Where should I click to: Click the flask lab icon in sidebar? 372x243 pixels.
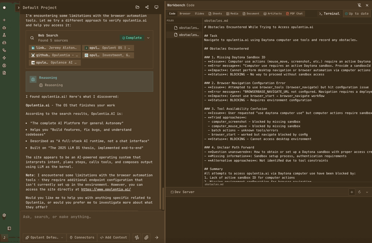coord(4,35)
